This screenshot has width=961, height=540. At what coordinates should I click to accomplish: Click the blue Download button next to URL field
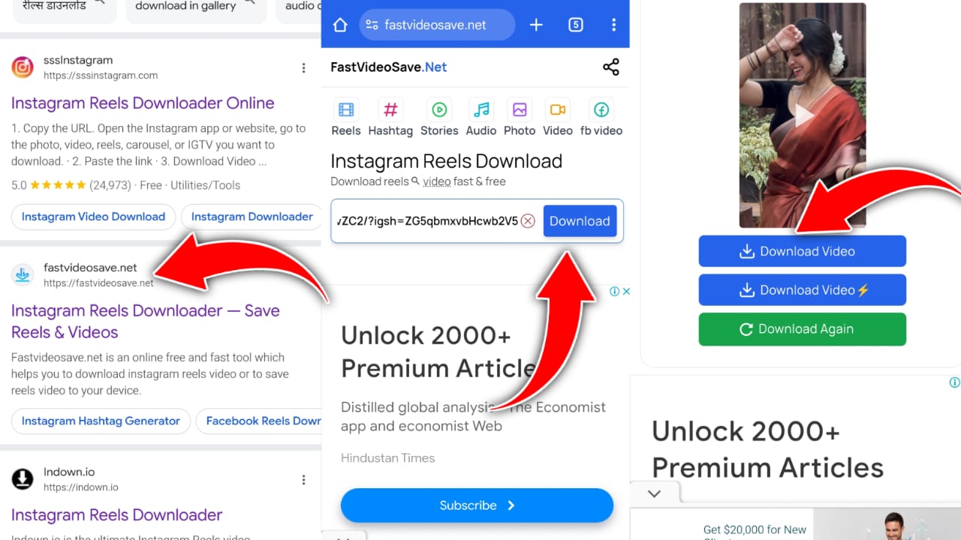(580, 221)
